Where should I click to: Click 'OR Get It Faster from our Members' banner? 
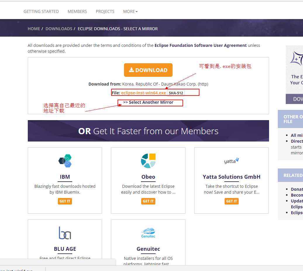pos(148,131)
